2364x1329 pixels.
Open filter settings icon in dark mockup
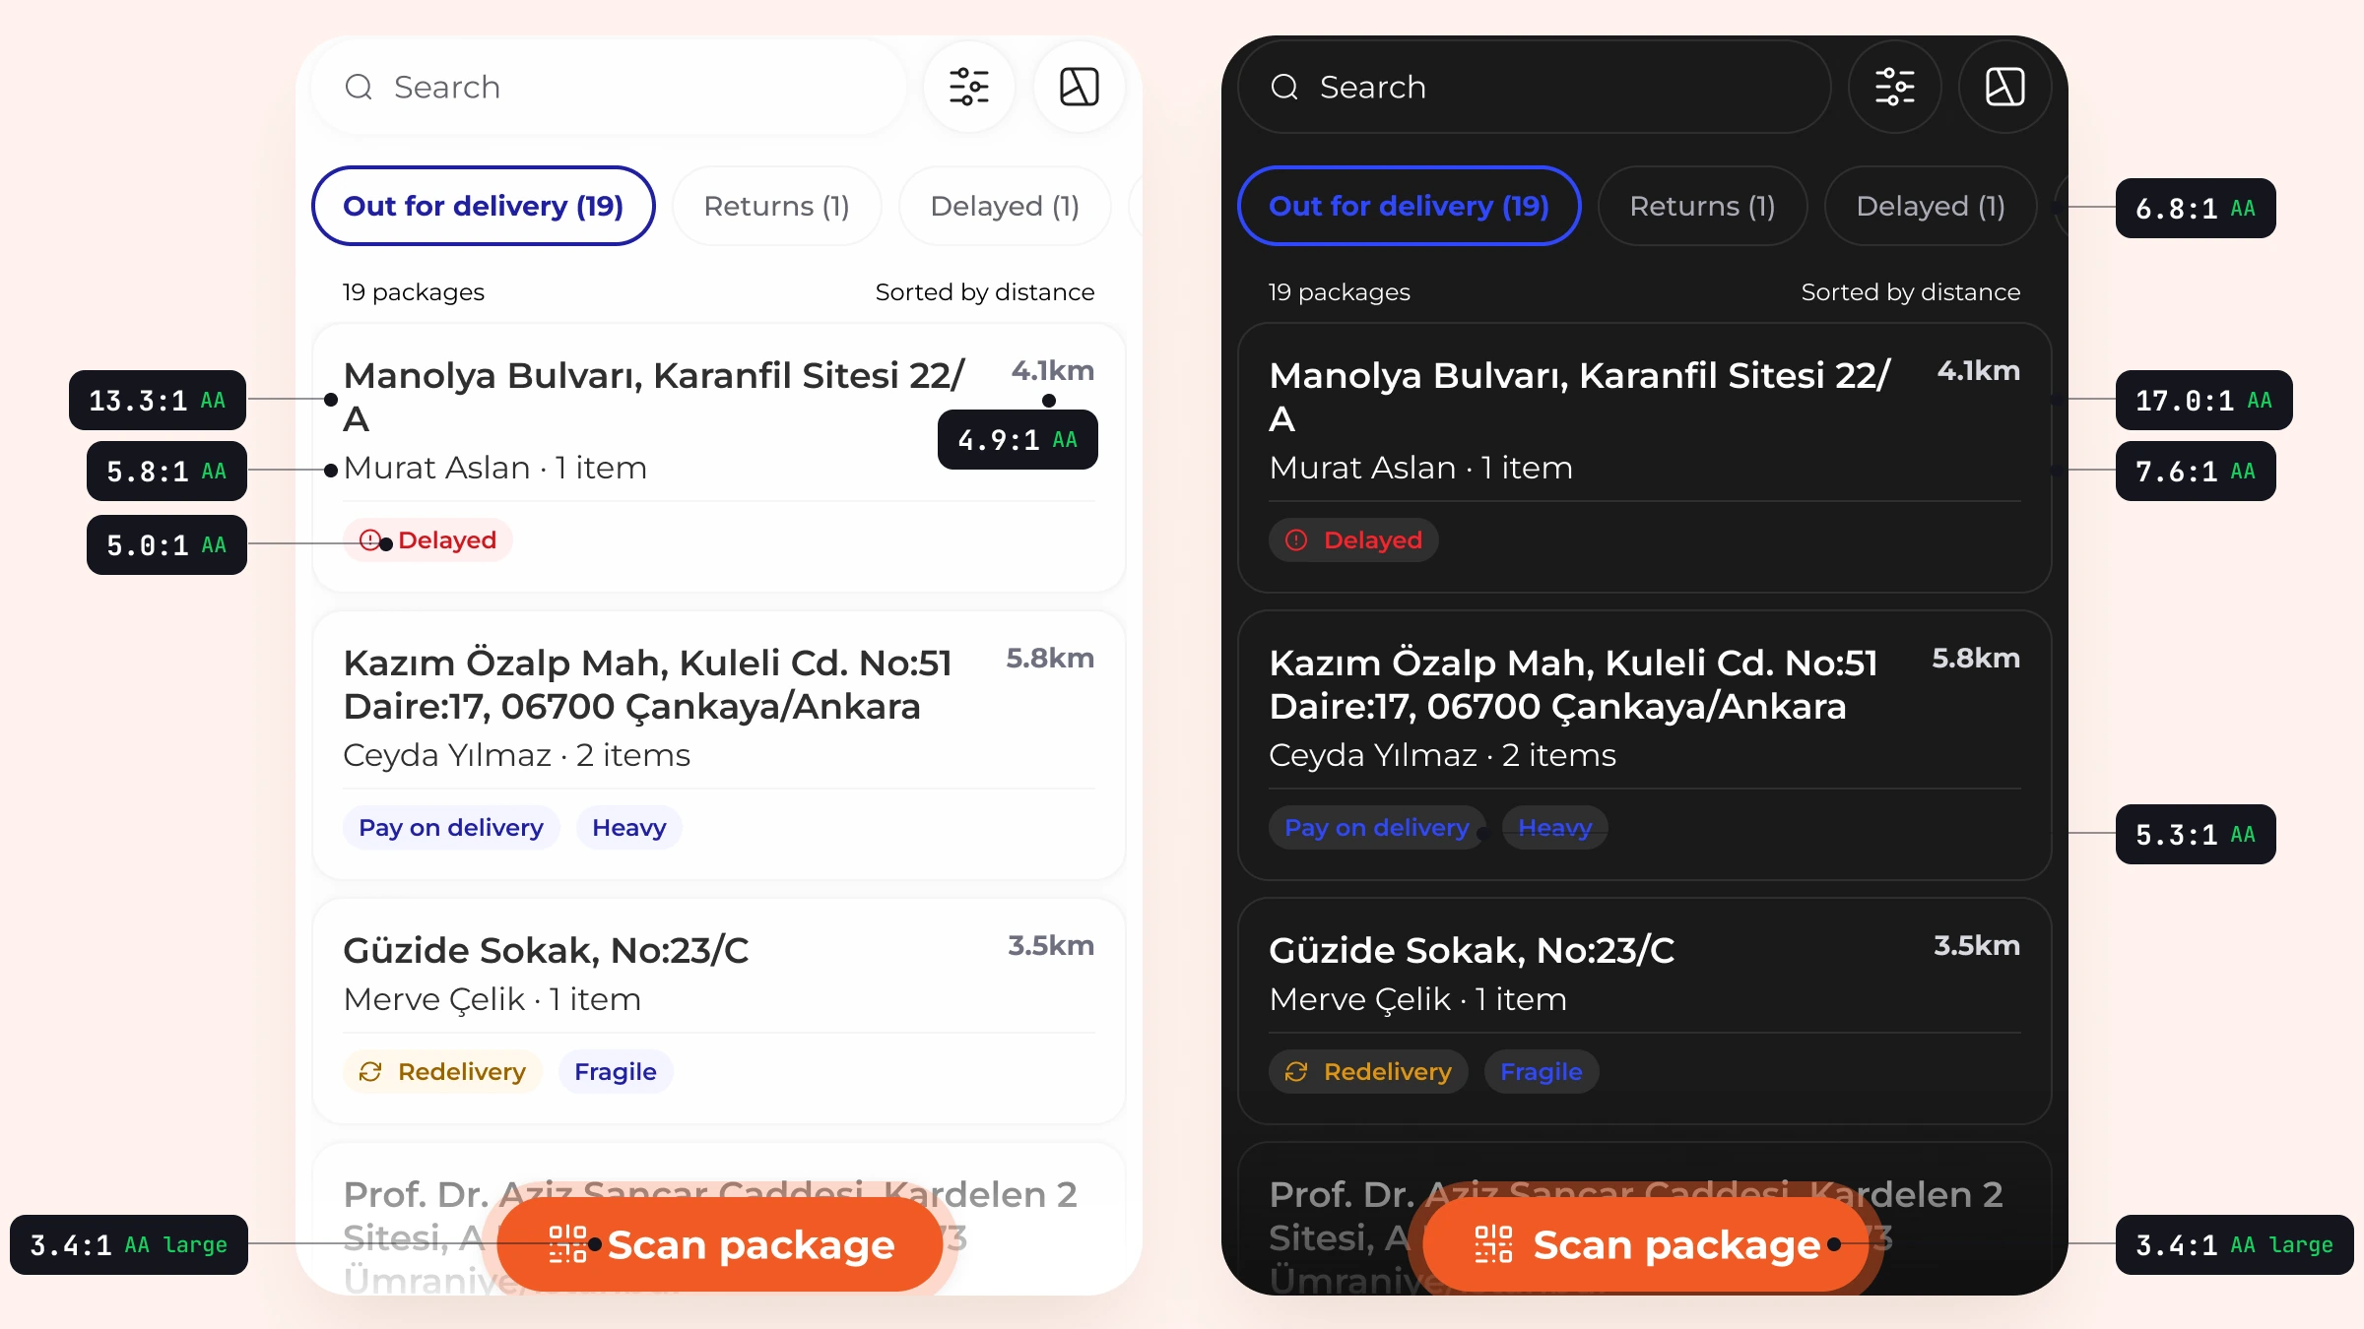coord(1895,87)
